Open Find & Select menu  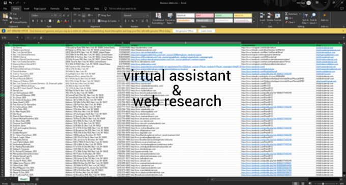(x=313, y=18)
